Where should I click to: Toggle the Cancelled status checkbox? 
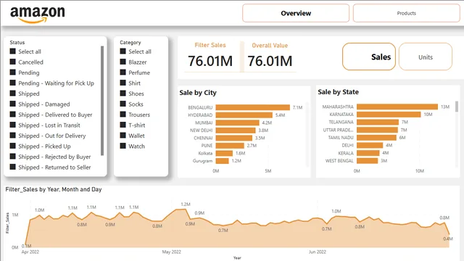(13, 62)
